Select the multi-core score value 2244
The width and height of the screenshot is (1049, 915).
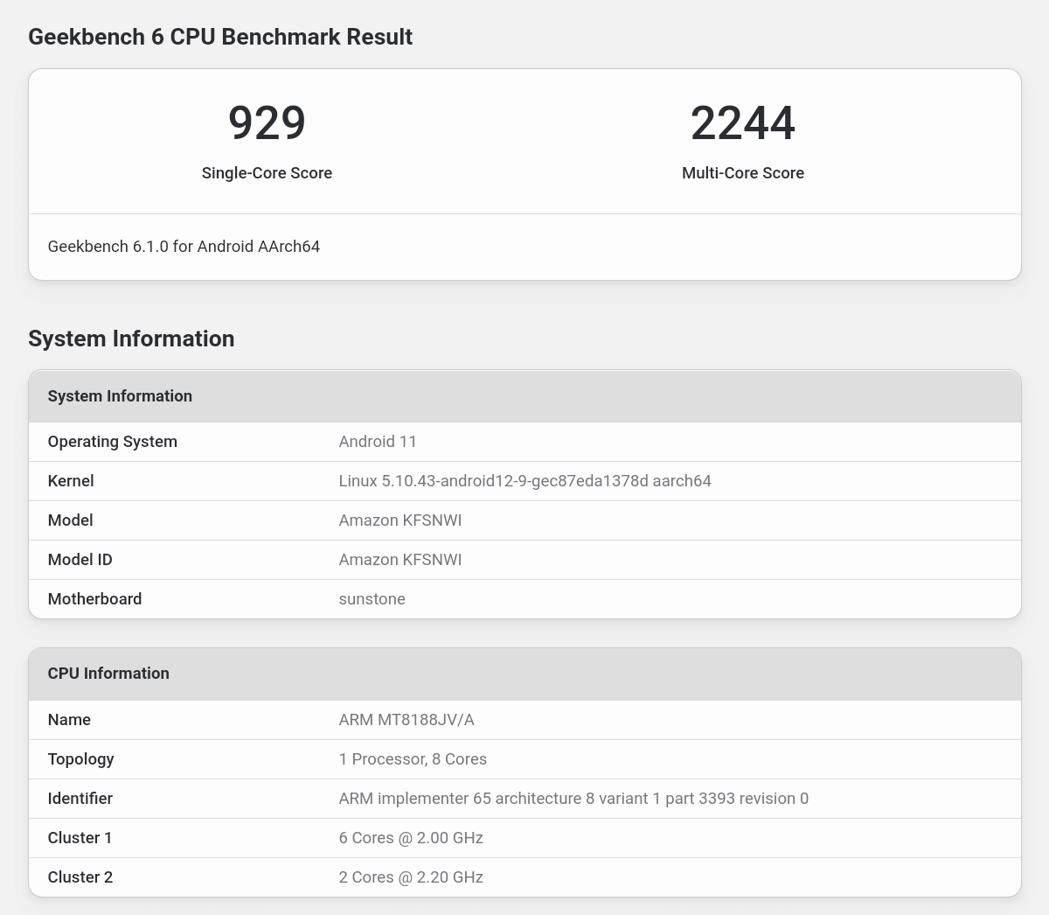coord(743,122)
